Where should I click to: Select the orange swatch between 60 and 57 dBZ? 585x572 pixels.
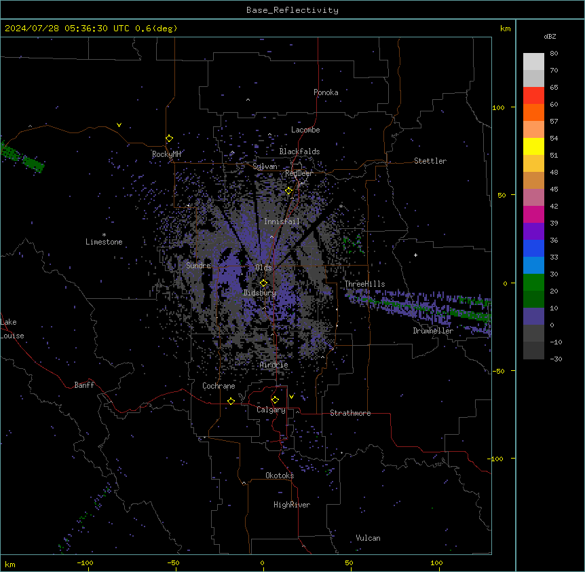tap(533, 113)
